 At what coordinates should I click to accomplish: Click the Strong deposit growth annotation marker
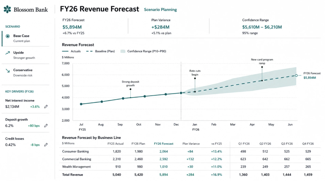pos(130,89)
